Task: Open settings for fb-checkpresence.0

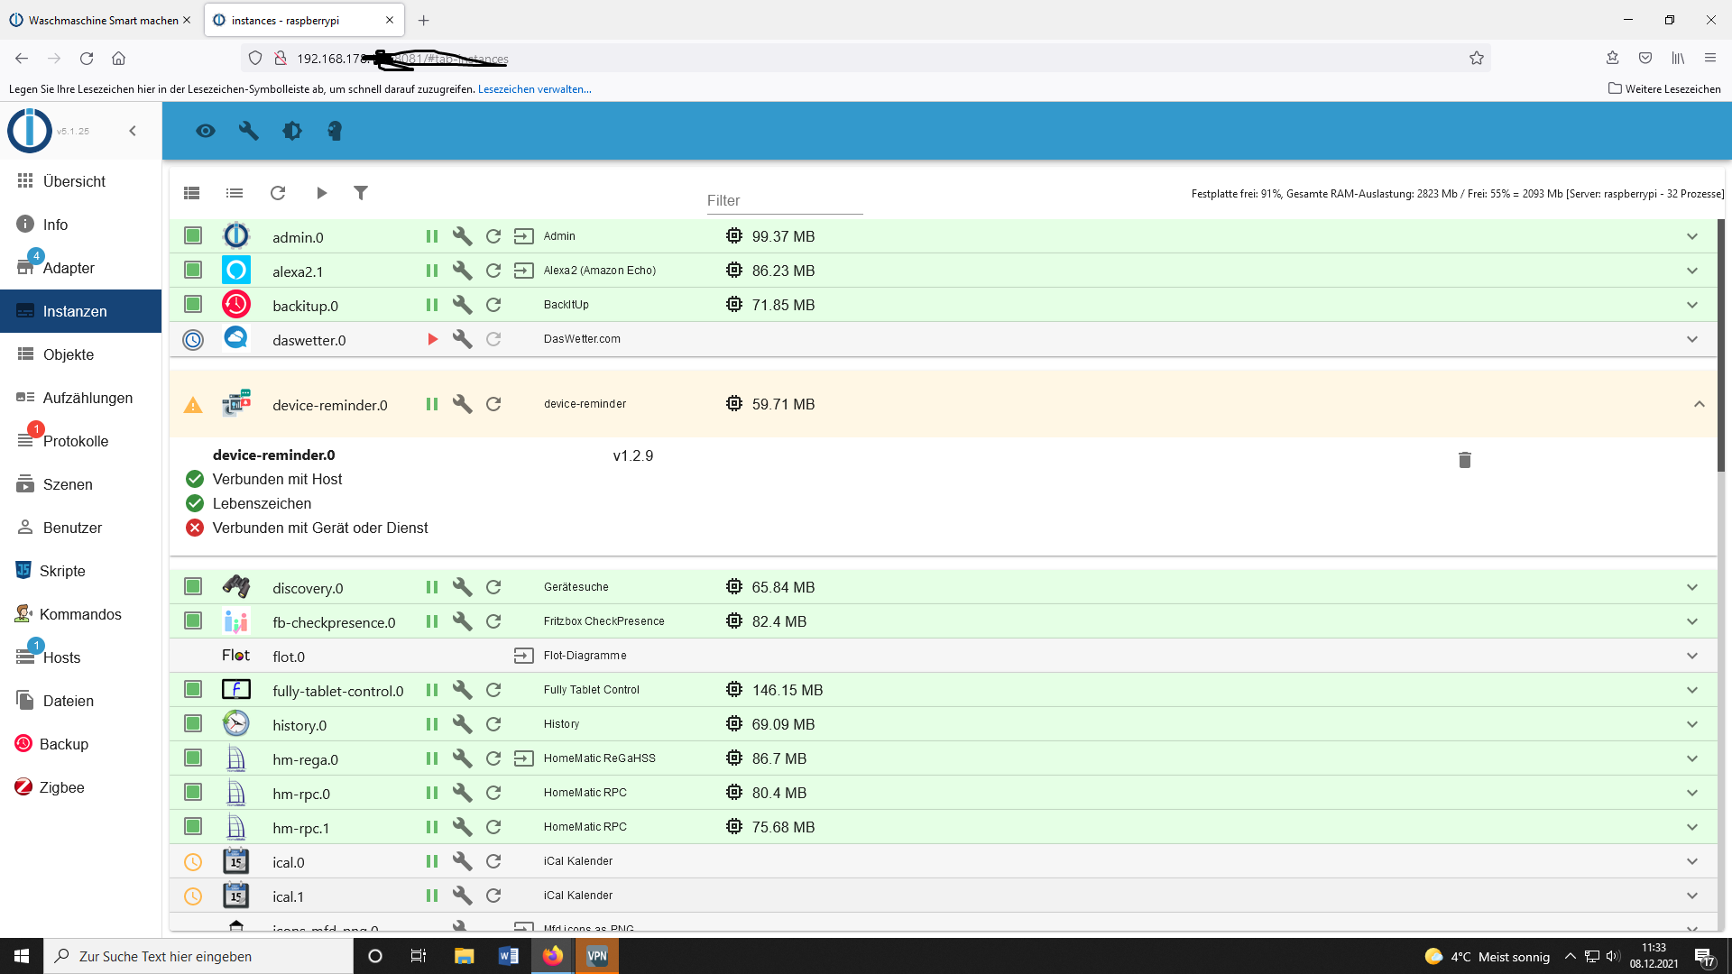Action: (463, 621)
